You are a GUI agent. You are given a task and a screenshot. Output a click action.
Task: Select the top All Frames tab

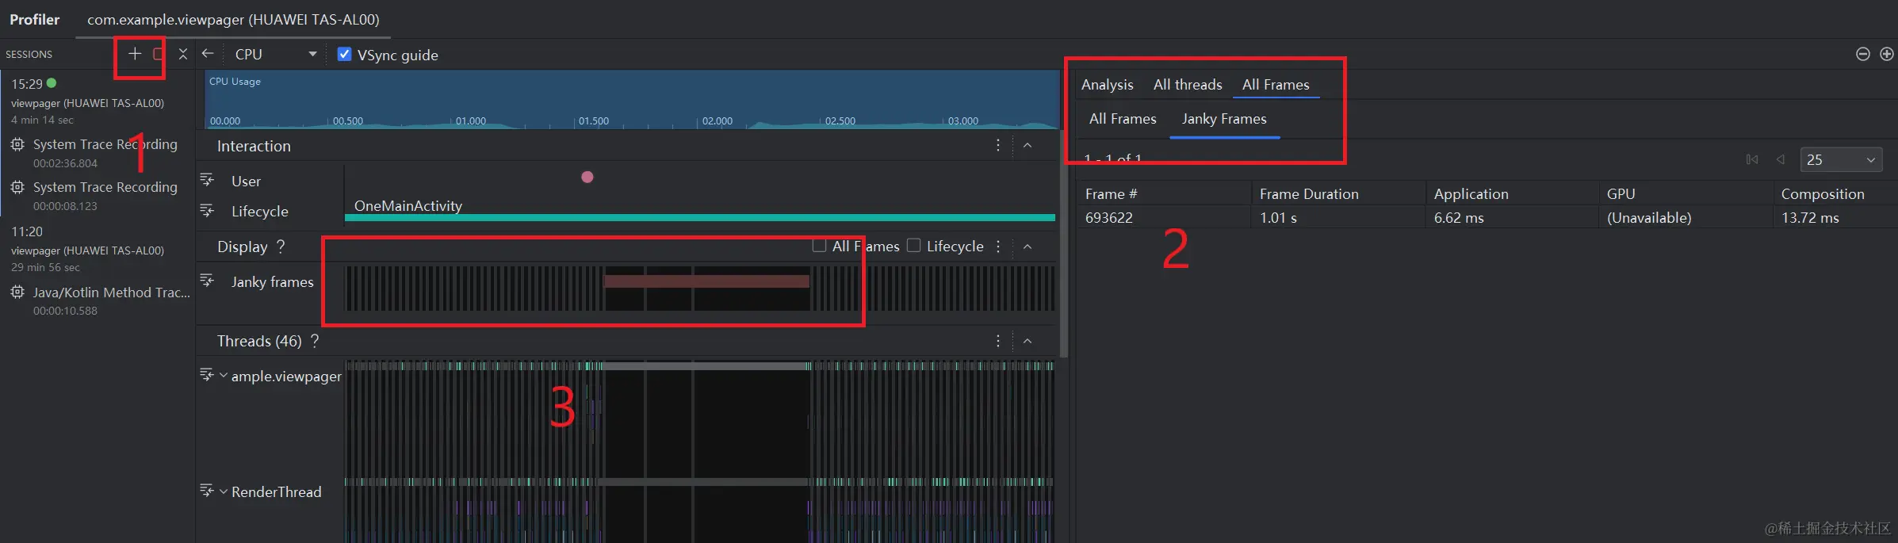pos(1276,84)
